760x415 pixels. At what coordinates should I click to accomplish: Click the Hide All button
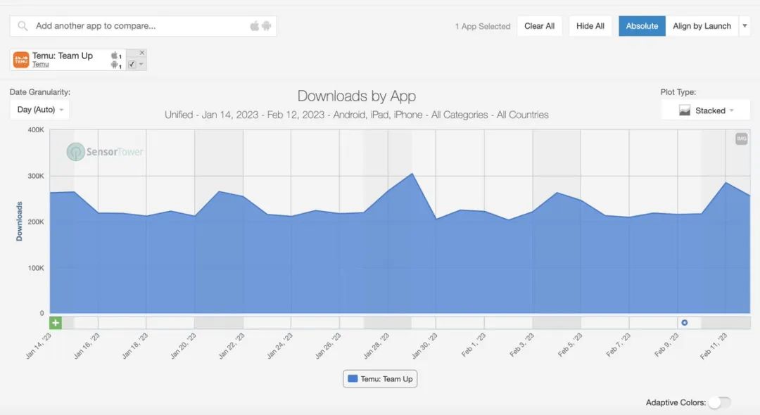tap(590, 25)
